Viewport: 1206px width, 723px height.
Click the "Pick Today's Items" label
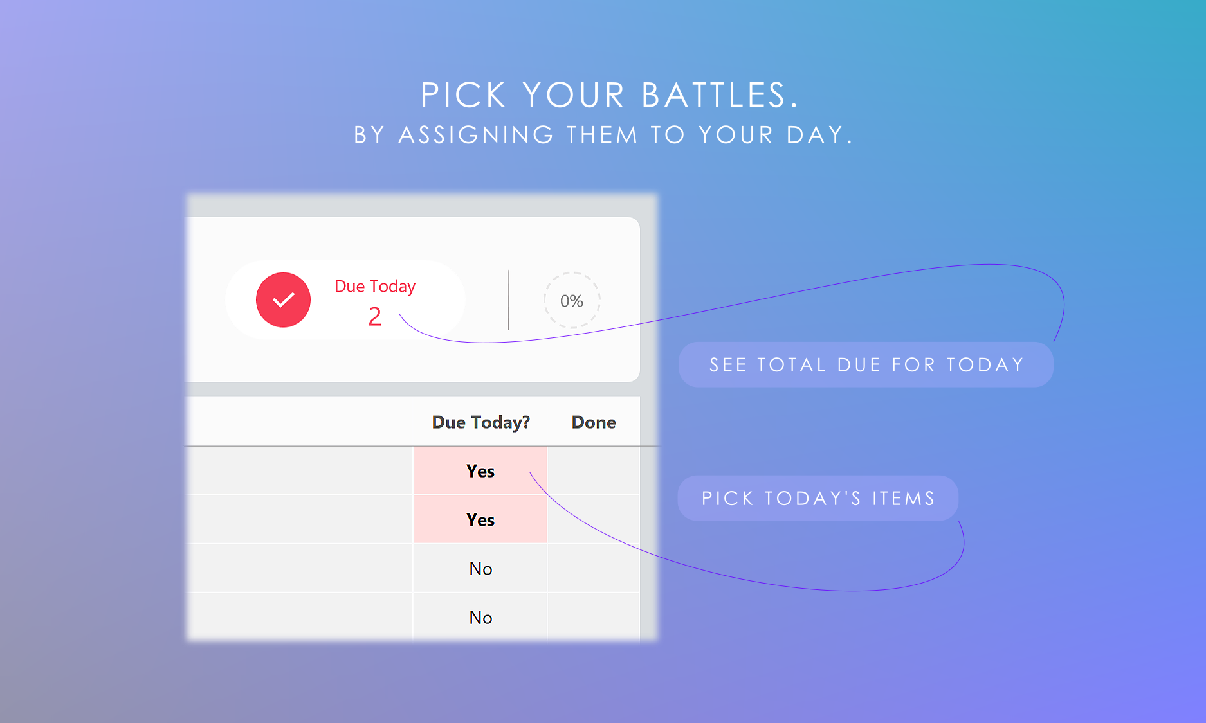818,499
